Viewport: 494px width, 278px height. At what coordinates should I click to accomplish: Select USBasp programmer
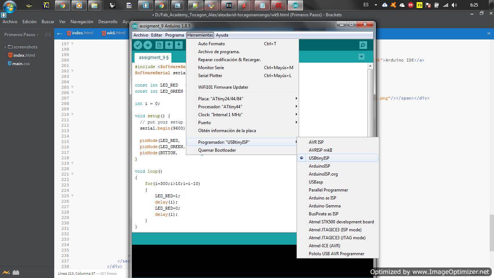[338, 182]
